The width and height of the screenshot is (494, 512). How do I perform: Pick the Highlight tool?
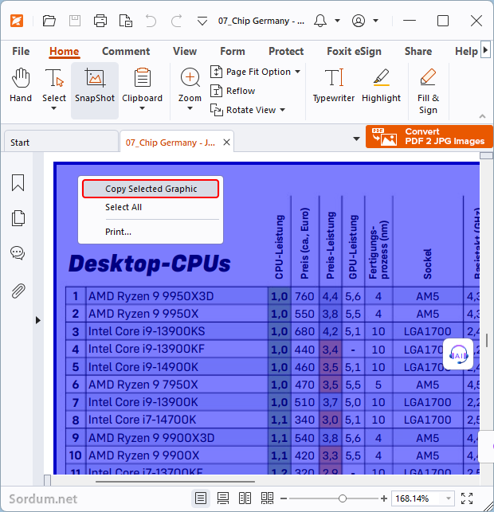point(381,86)
